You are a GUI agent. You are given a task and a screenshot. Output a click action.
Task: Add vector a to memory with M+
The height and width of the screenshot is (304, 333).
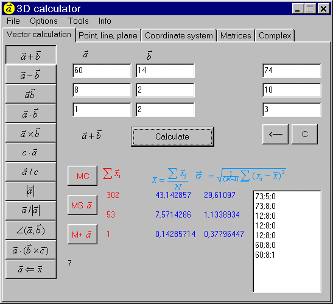[x=82, y=235]
